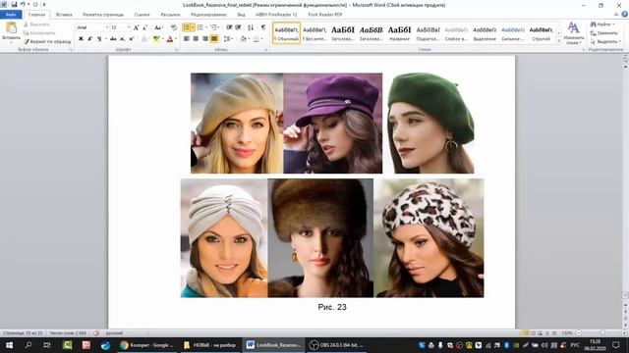
Task: Click the grow font size icon
Action: [136, 27]
